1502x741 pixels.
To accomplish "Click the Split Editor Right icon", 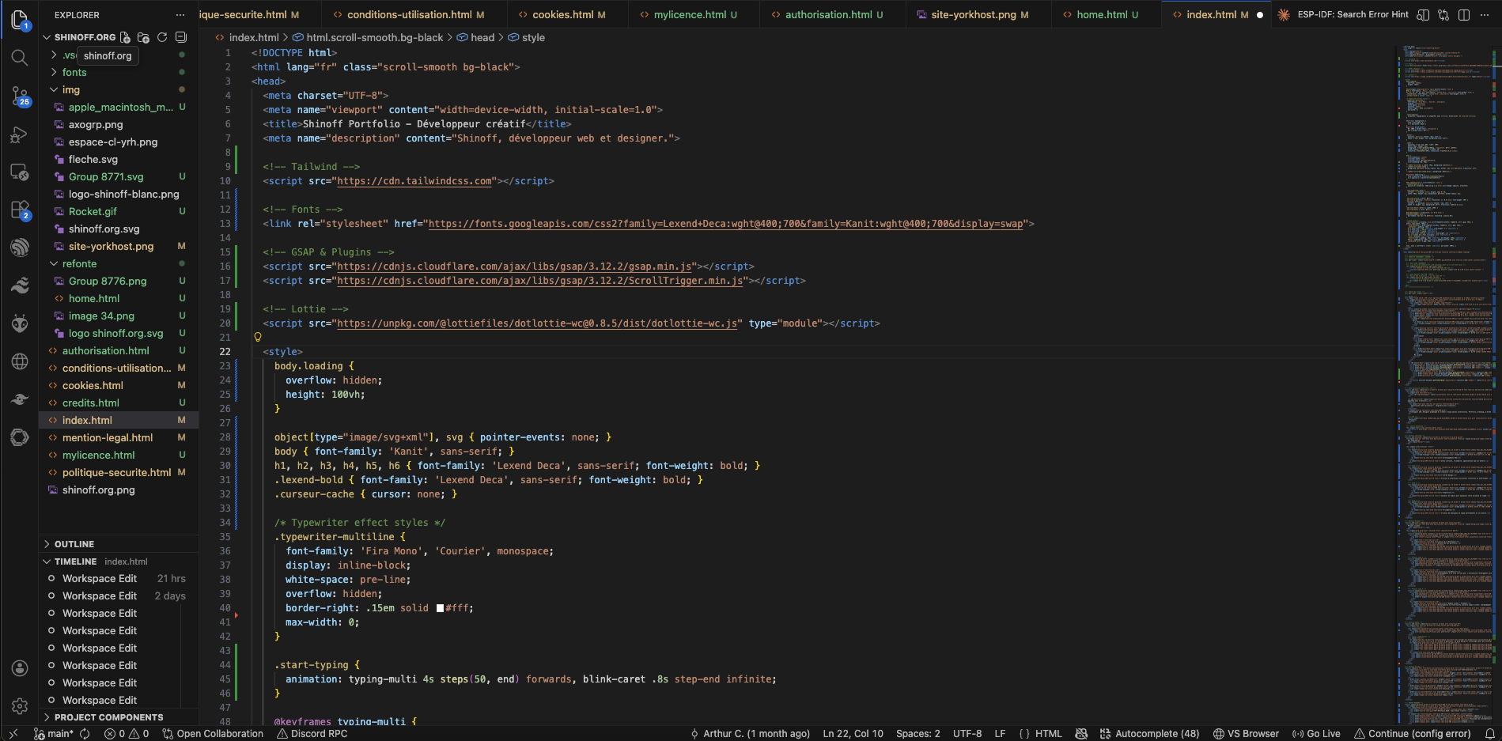I will [1464, 15].
